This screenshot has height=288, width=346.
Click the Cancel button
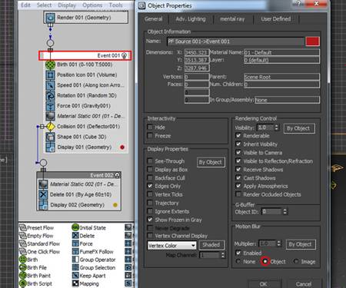tap(304, 283)
